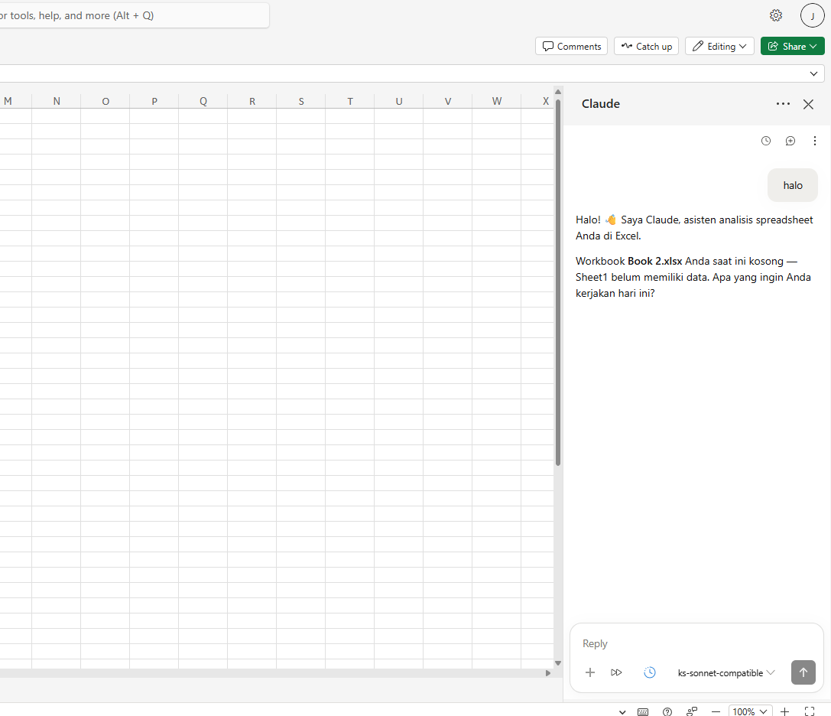Screen dimensions: 831x716
Task: Select column R header
Action: 252,101
